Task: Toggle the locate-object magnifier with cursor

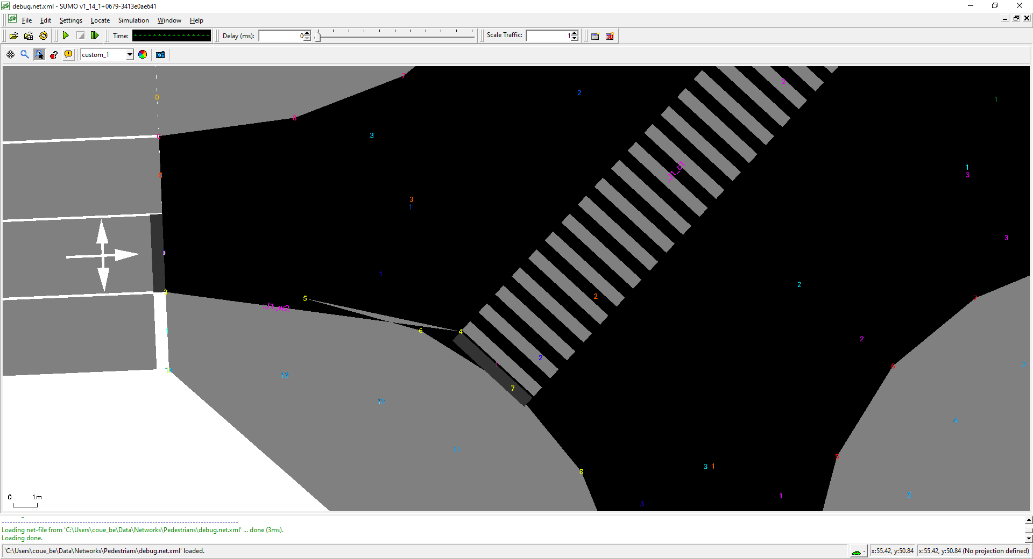Action: (x=39, y=54)
